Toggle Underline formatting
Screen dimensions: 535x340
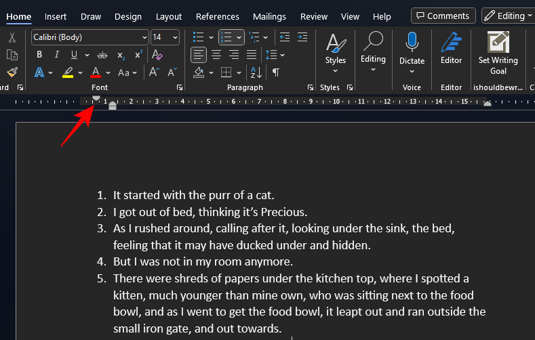coord(74,54)
